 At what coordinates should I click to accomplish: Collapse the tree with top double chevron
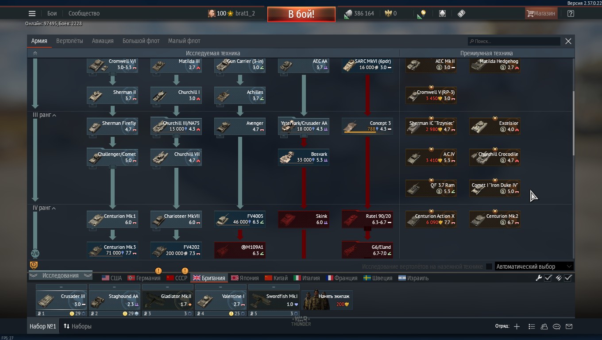click(x=35, y=53)
